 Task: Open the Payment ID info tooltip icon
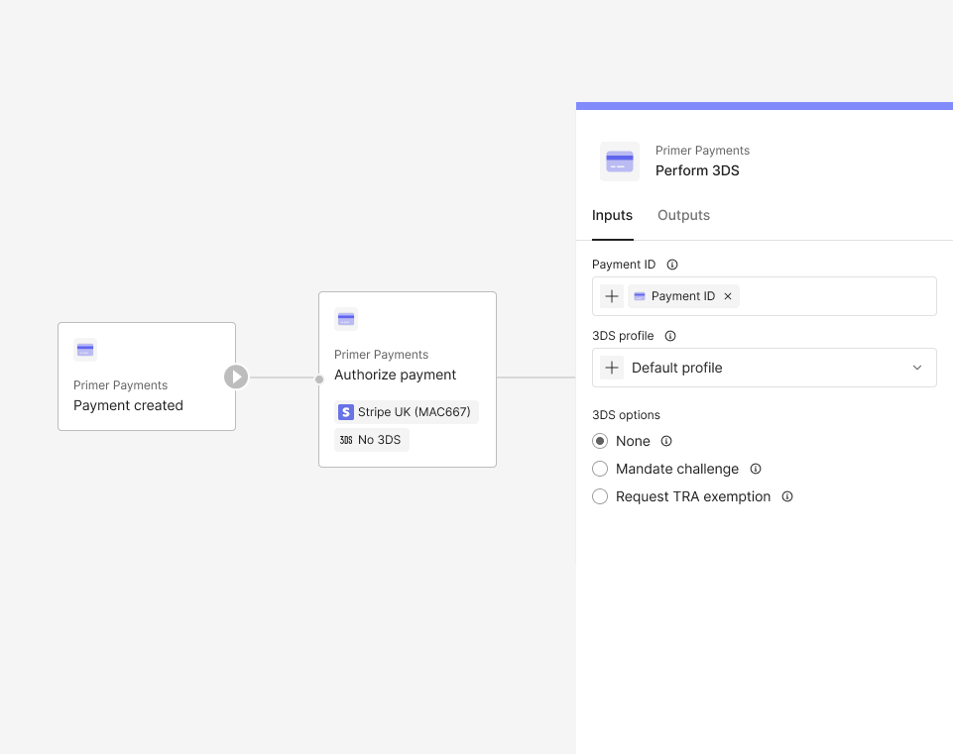[x=672, y=265]
